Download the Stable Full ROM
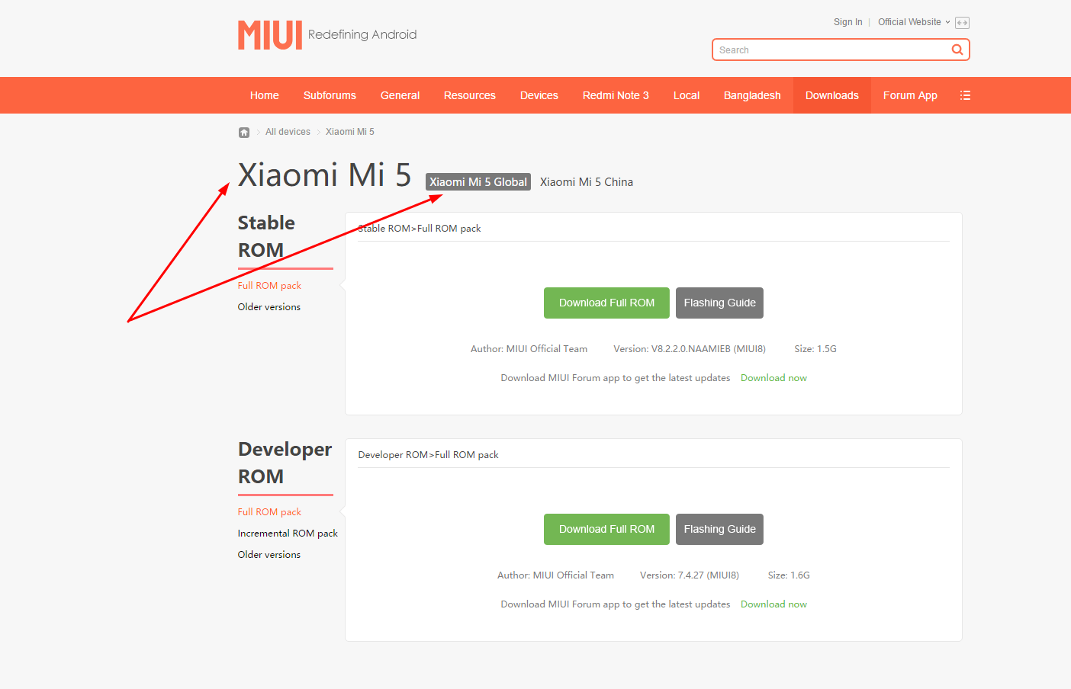This screenshot has height=689, width=1071. (x=606, y=303)
